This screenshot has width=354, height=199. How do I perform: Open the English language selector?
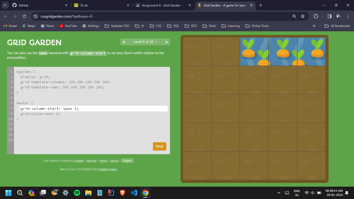127,161
